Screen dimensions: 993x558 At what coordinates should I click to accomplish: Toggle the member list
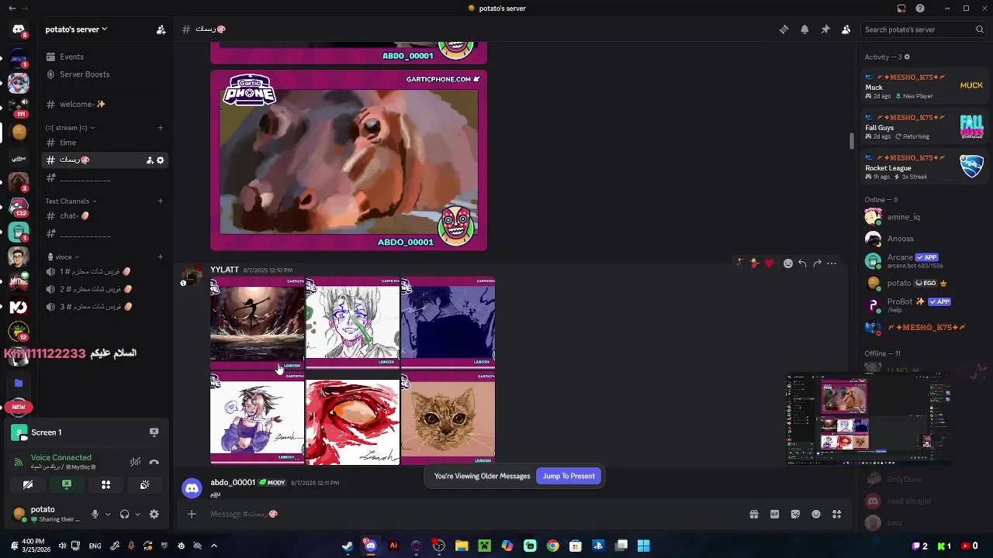click(x=846, y=29)
